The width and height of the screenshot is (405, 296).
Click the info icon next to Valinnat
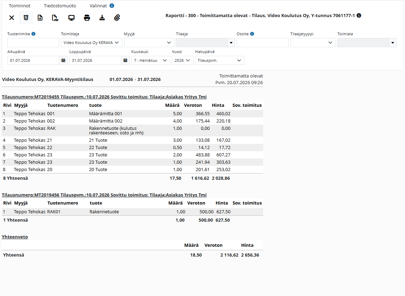click(112, 6)
